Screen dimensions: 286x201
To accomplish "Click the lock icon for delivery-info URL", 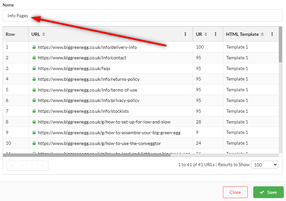I will point(34,47).
